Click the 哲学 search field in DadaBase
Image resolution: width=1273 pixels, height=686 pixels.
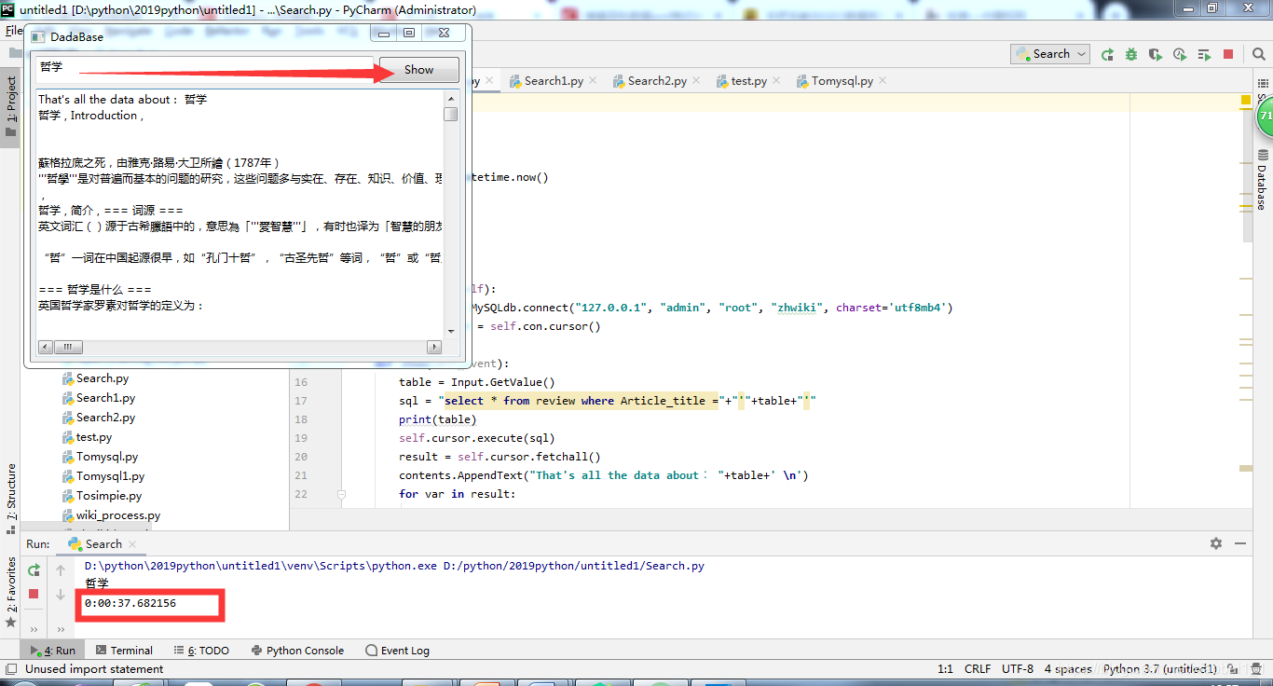pos(205,68)
